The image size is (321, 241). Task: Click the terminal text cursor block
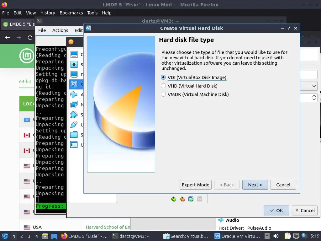[x=37, y=199]
